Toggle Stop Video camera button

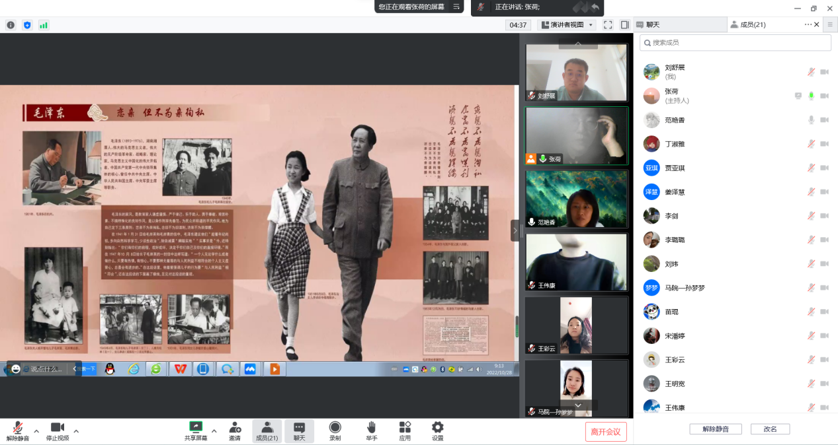pos(58,428)
